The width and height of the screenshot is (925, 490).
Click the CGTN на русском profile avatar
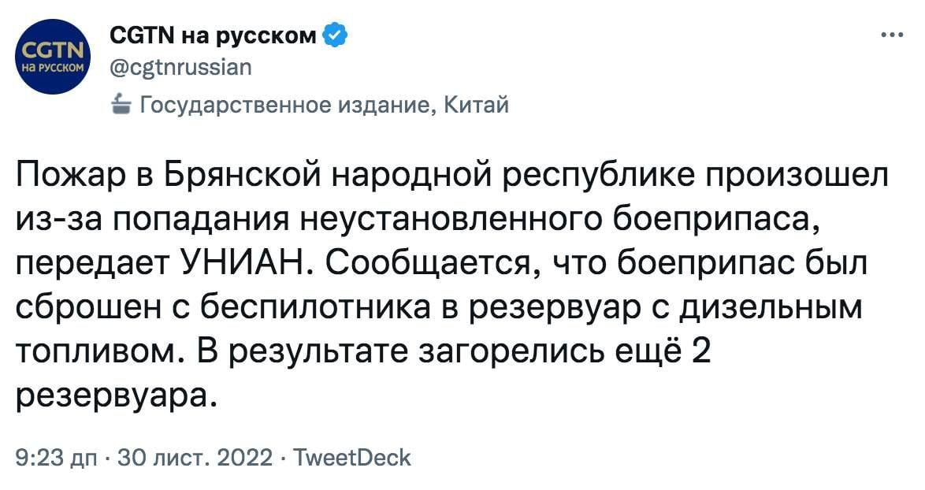click(x=54, y=57)
